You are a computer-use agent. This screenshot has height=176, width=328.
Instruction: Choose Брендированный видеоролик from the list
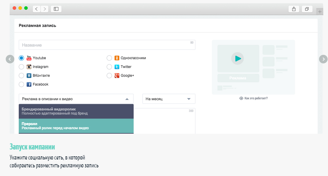tap(76, 111)
